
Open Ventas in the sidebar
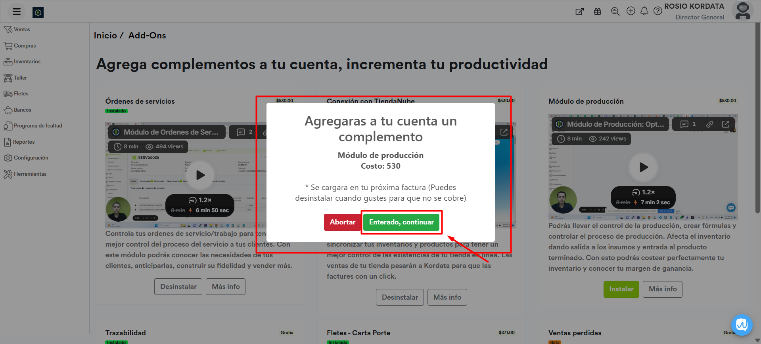click(x=22, y=30)
